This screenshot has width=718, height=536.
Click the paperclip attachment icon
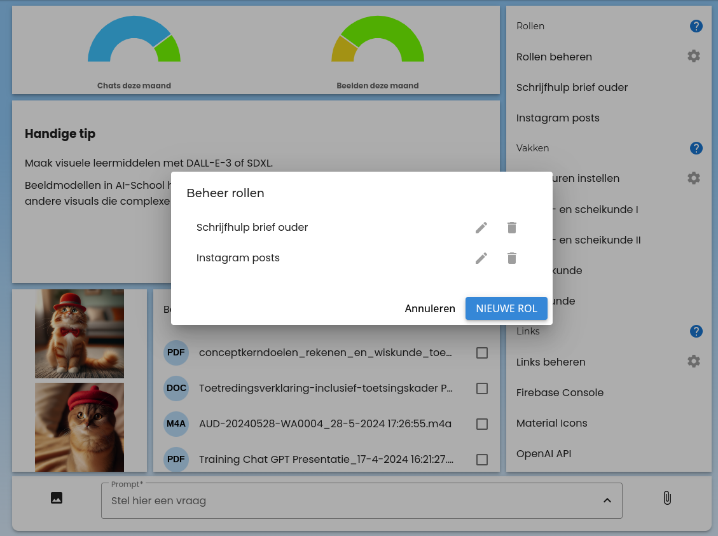[x=667, y=498]
